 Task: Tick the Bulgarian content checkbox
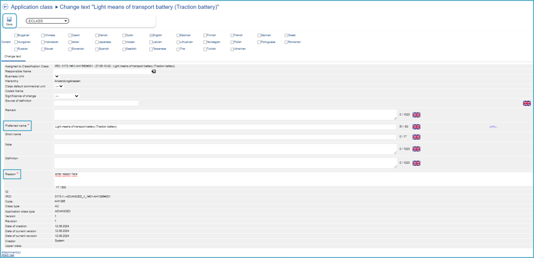(x=16, y=35)
